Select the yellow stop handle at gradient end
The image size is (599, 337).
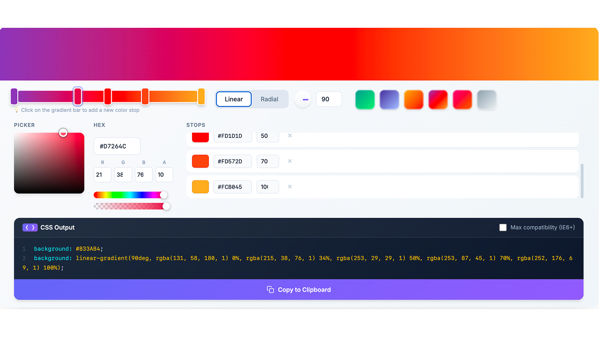201,96
